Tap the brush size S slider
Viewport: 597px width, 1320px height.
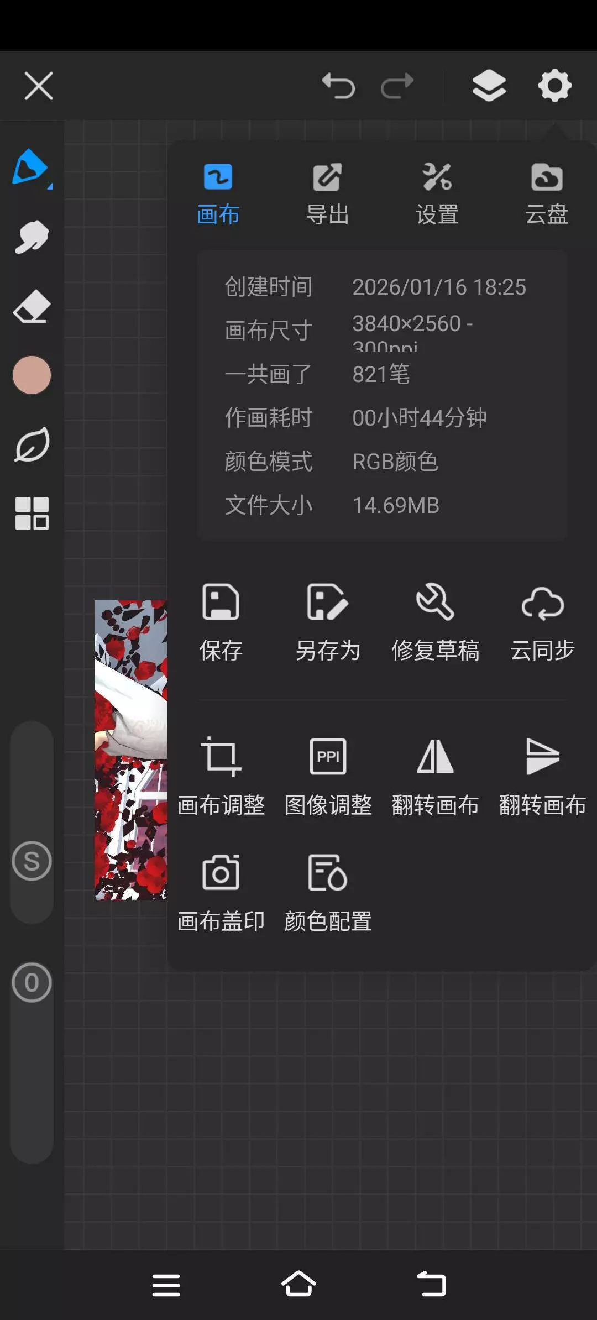coord(32,861)
